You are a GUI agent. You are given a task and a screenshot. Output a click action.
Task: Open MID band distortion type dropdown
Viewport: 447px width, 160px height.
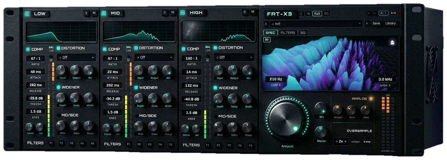154,57
